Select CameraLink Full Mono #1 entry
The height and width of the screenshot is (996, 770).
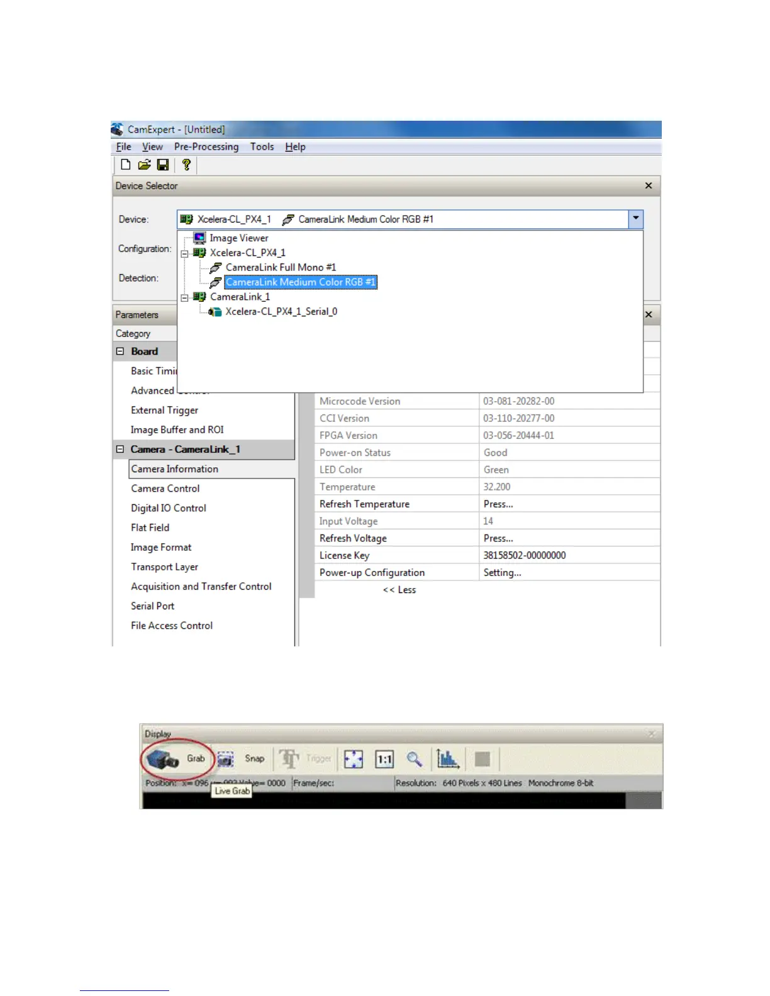(x=281, y=267)
